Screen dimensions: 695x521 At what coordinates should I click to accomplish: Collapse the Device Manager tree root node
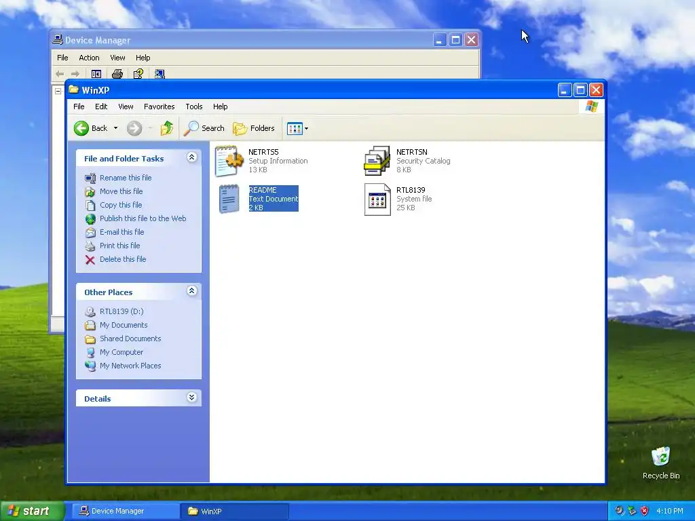pyautogui.click(x=58, y=92)
